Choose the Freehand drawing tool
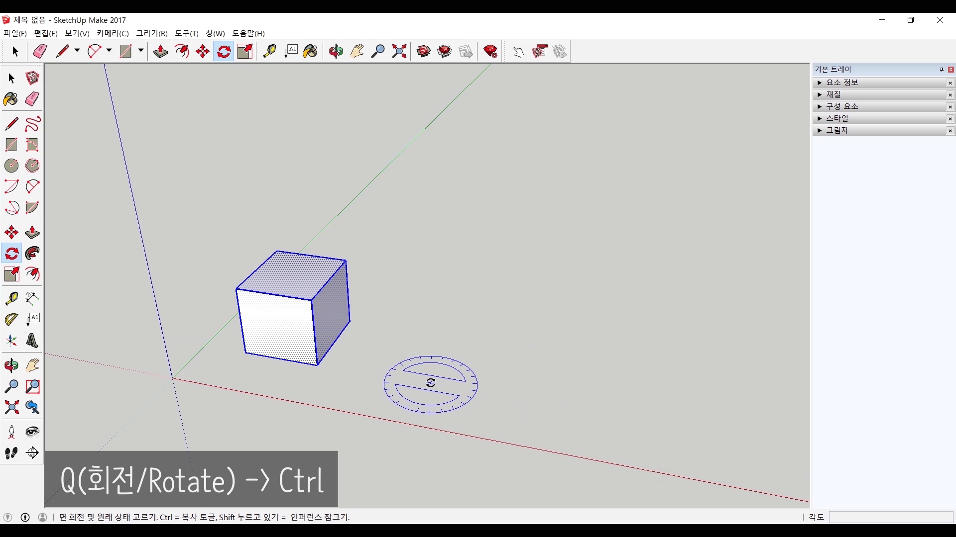This screenshot has width=956, height=537. click(32, 123)
